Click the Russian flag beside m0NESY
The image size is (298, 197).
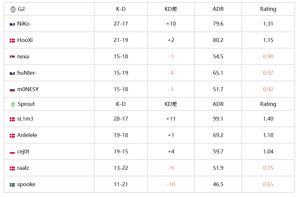point(12,90)
